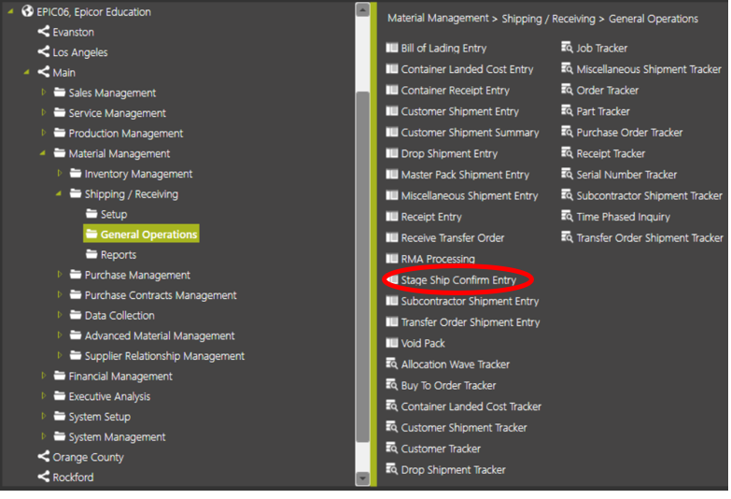
Task: Click the scrollbar down arrow button
Action: pyautogui.click(x=362, y=478)
